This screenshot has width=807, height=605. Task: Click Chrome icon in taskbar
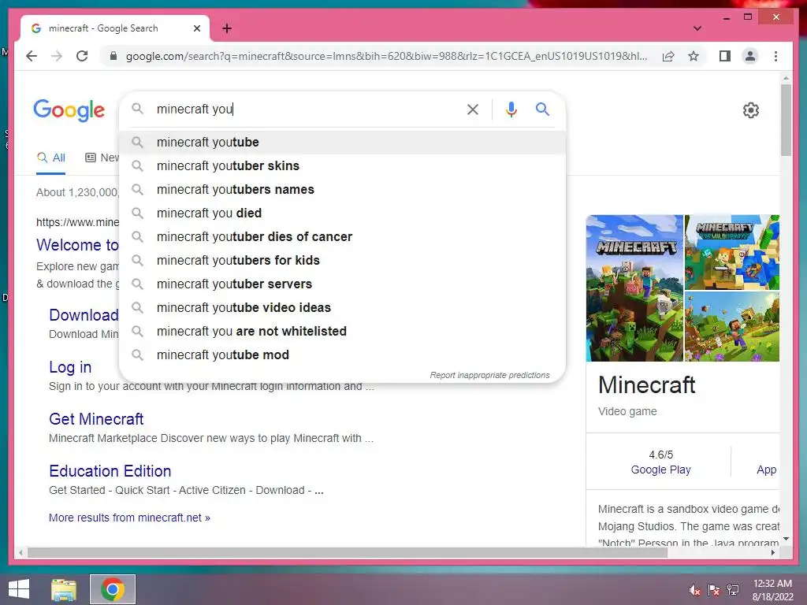click(113, 589)
